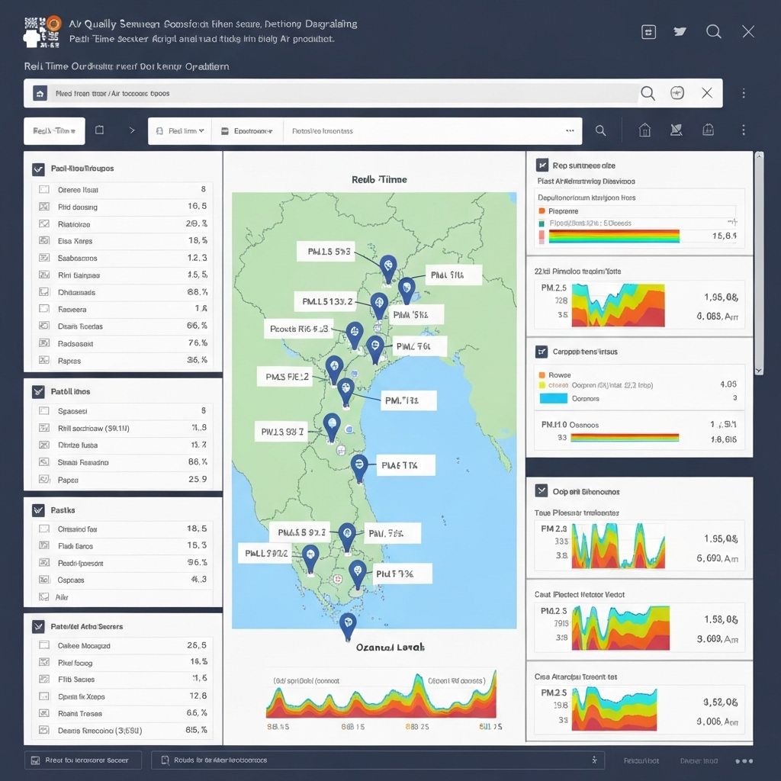Open search using the magnifier icon top-right
The width and height of the screenshot is (781, 781).
point(714,31)
